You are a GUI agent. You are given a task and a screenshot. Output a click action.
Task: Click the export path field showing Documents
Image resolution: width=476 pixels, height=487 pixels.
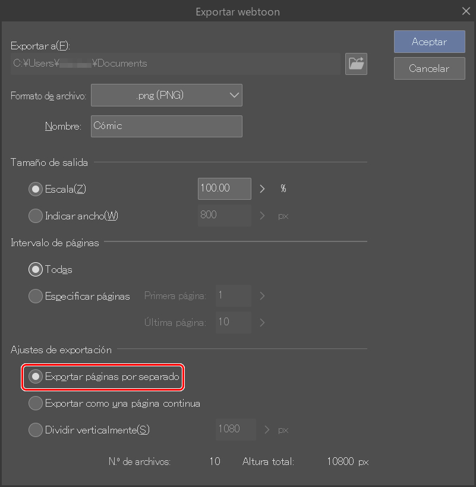tap(175, 64)
